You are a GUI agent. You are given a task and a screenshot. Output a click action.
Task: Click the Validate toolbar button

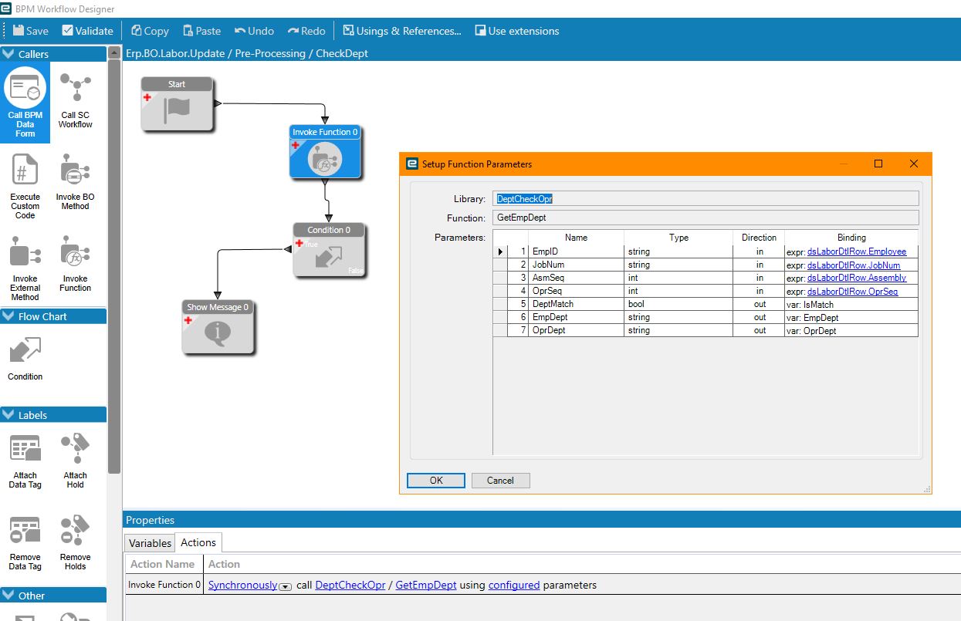pyautogui.click(x=87, y=31)
